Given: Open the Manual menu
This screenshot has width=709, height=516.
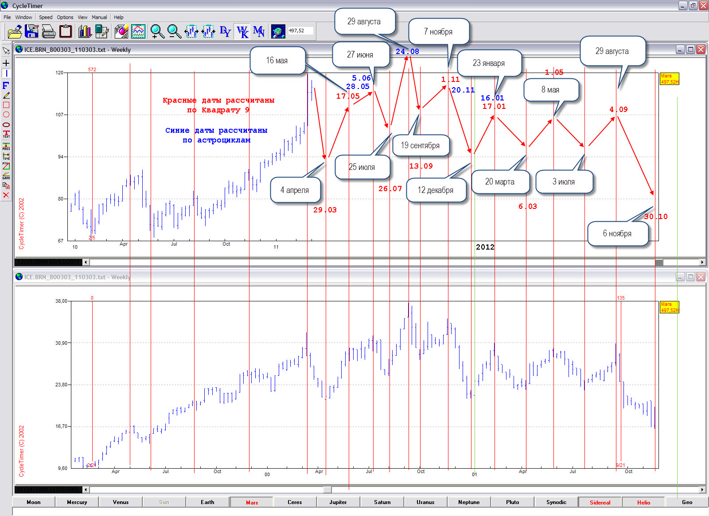Looking at the screenshot, I should click(99, 17).
